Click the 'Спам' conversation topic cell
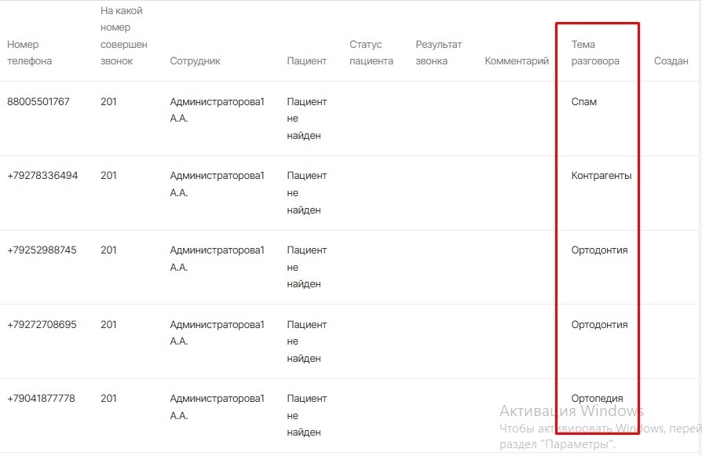 coord(584,101)
